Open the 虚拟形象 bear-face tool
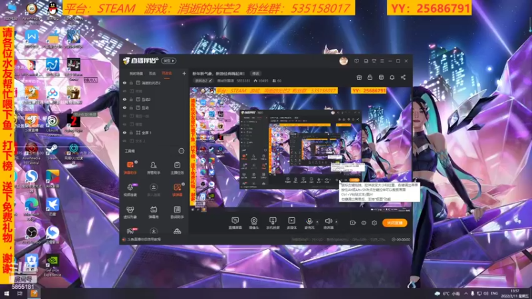This screenshot has height=299, width=532. pyautogui.click(x=130, y=212)
